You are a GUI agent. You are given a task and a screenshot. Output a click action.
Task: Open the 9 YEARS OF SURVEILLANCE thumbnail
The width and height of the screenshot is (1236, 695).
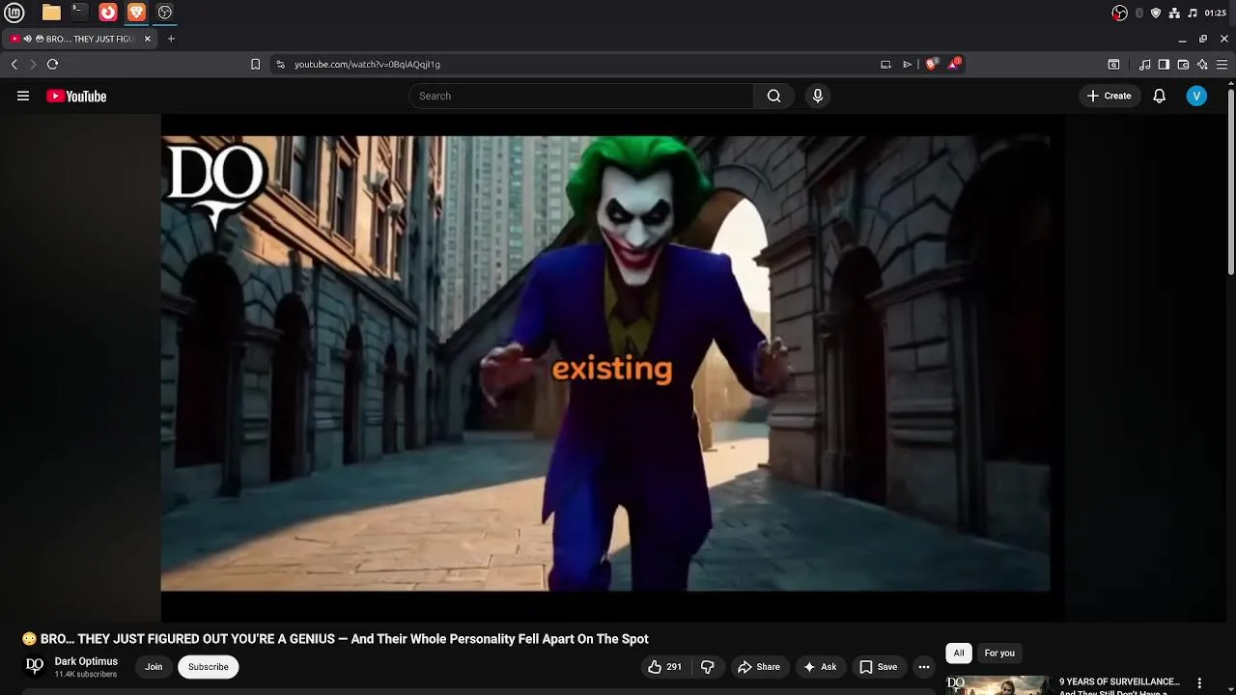tap(997, 685)
